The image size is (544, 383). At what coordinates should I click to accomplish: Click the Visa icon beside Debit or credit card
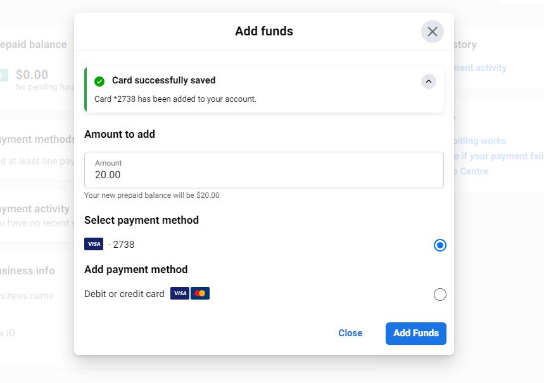[x=180, y=293]
